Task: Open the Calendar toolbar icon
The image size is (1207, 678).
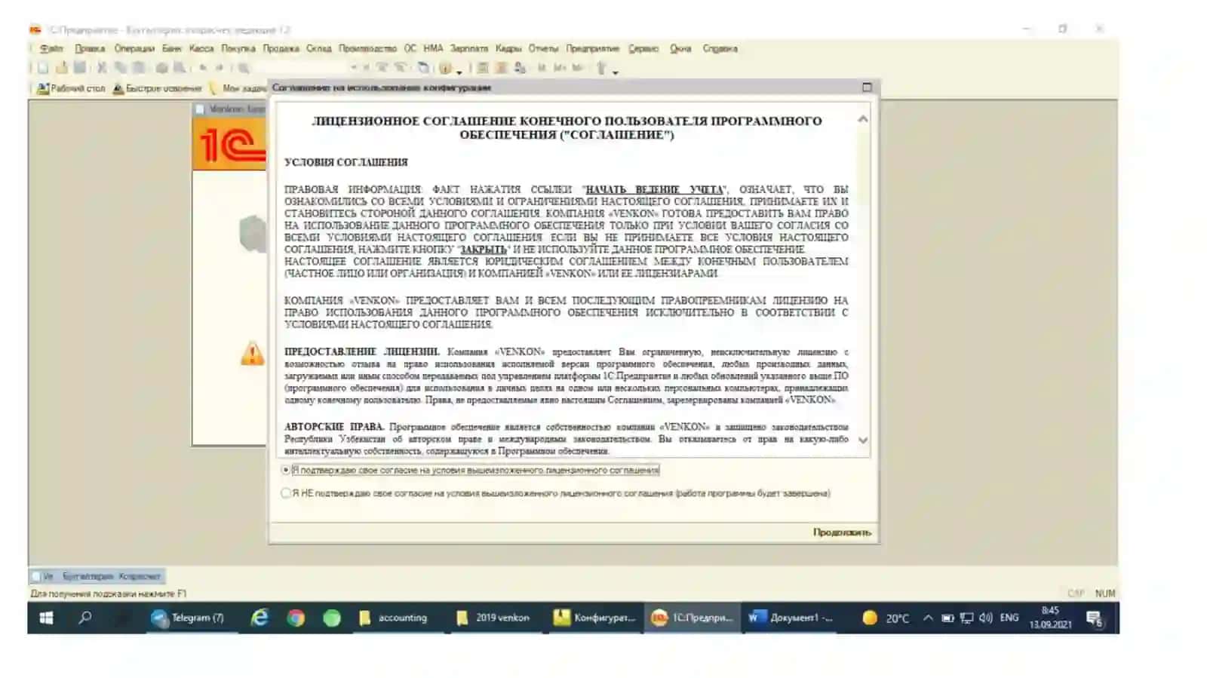Action: click(501, 68)
